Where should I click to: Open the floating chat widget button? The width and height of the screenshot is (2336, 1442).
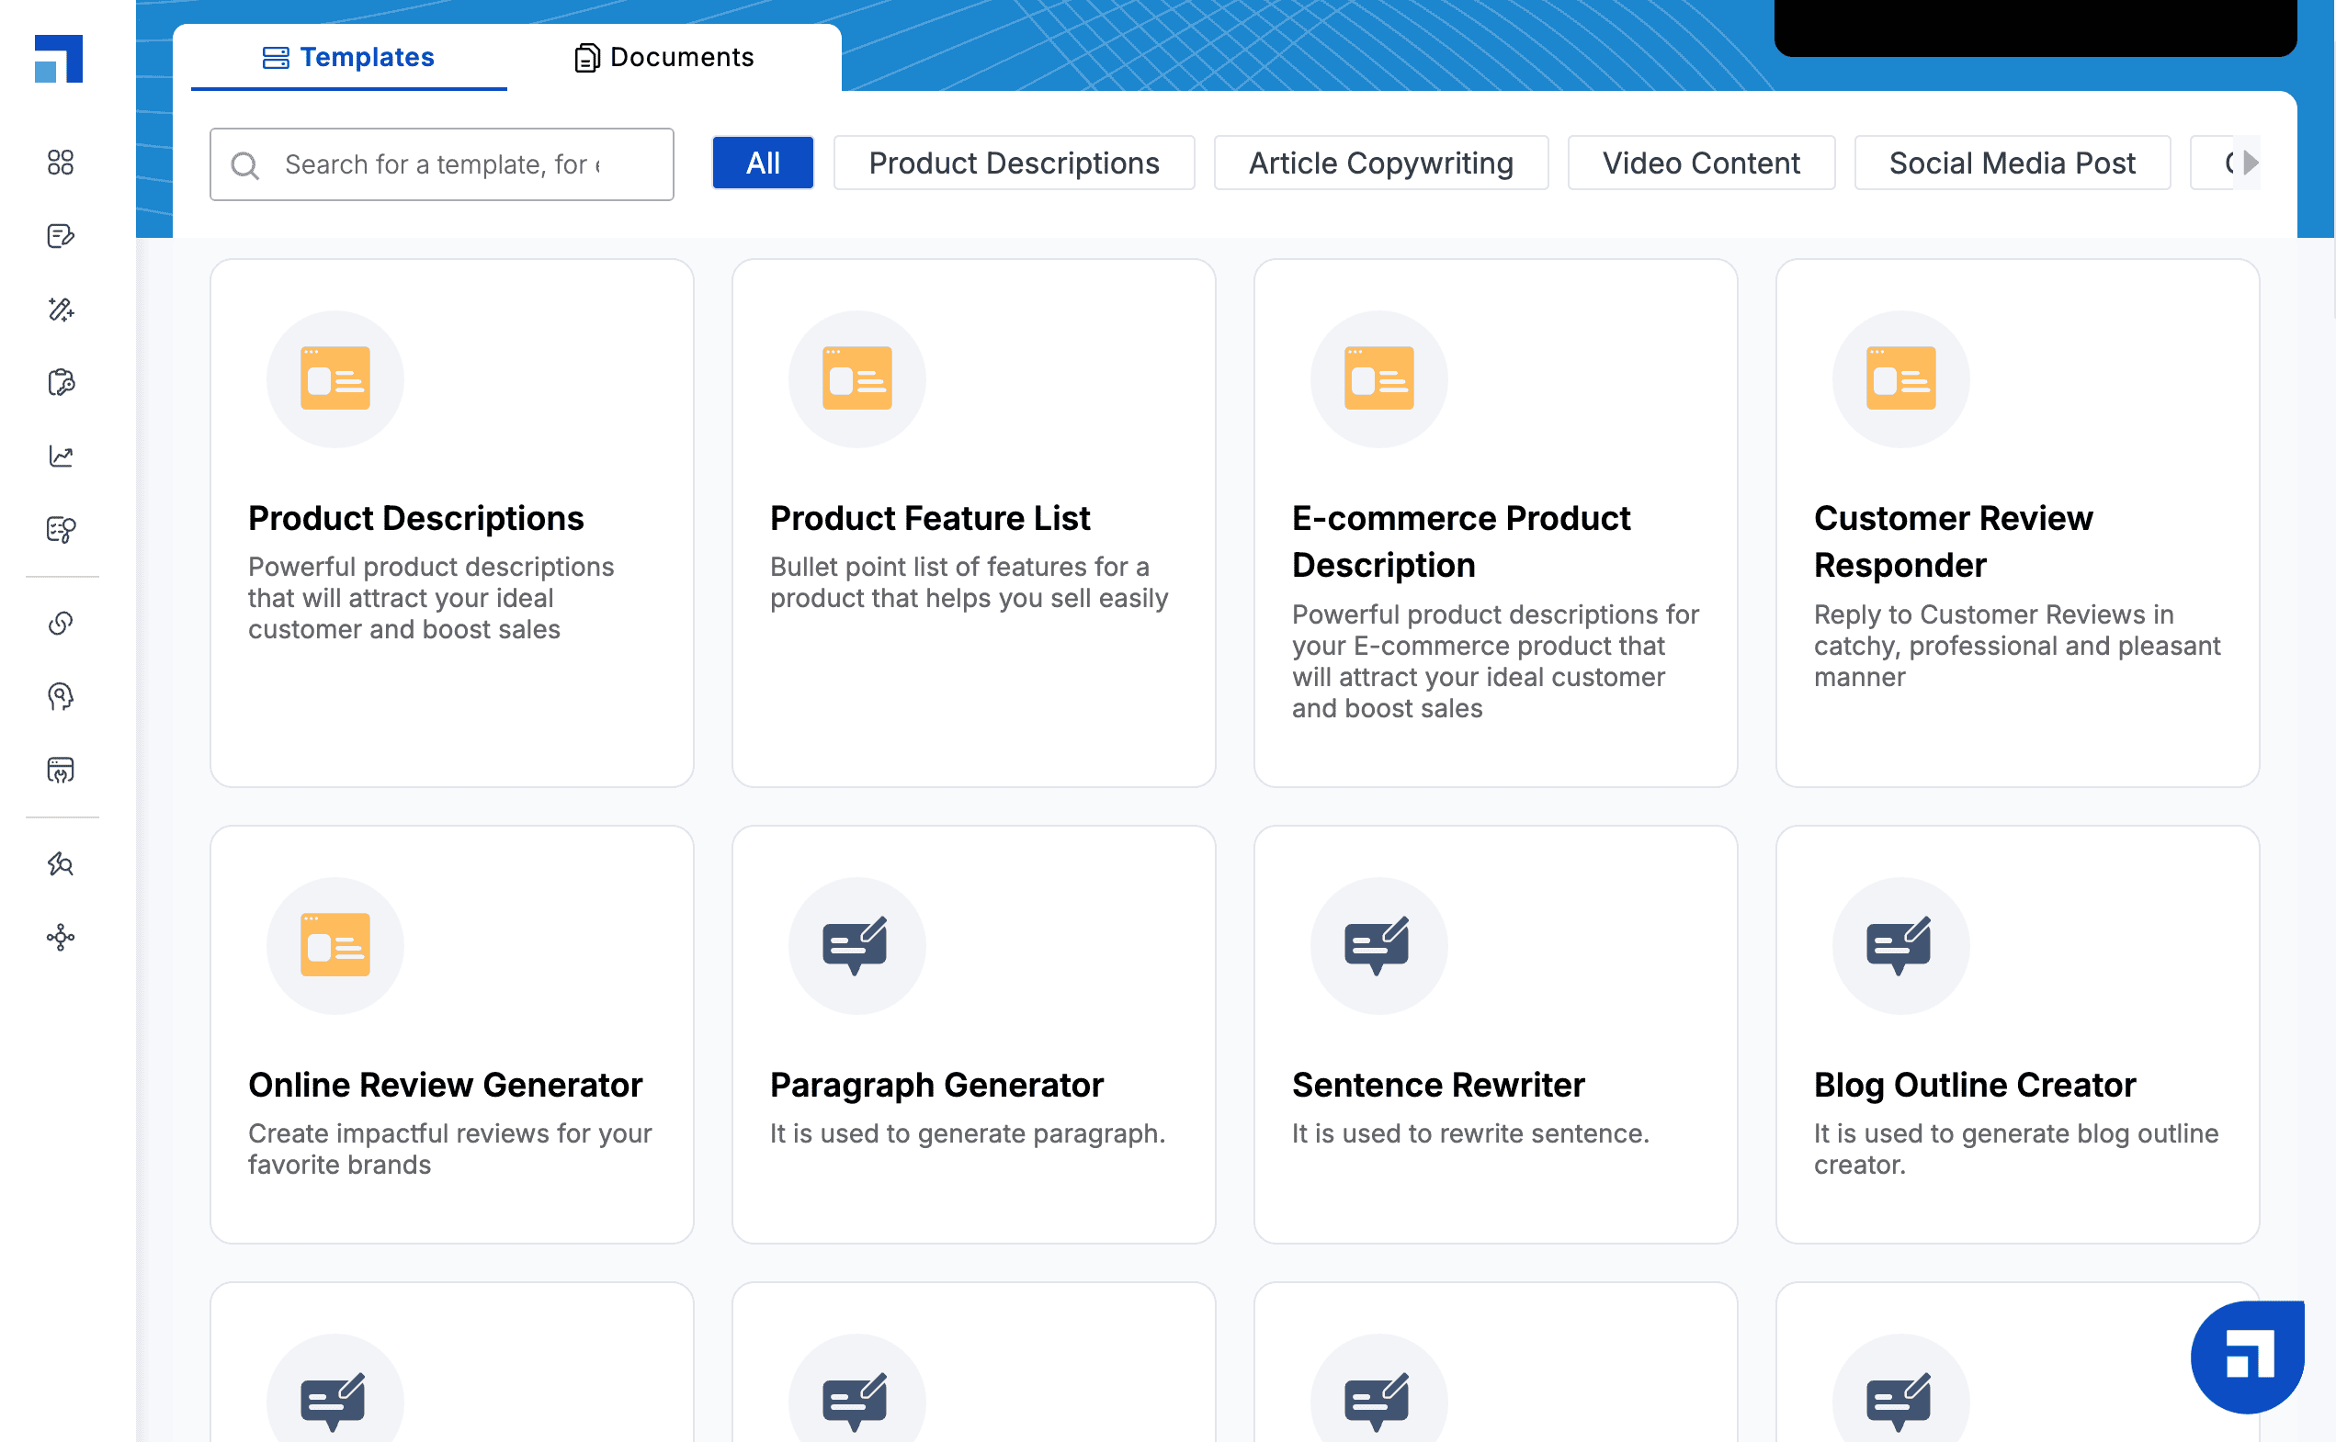click(x=2248, y=1357)
